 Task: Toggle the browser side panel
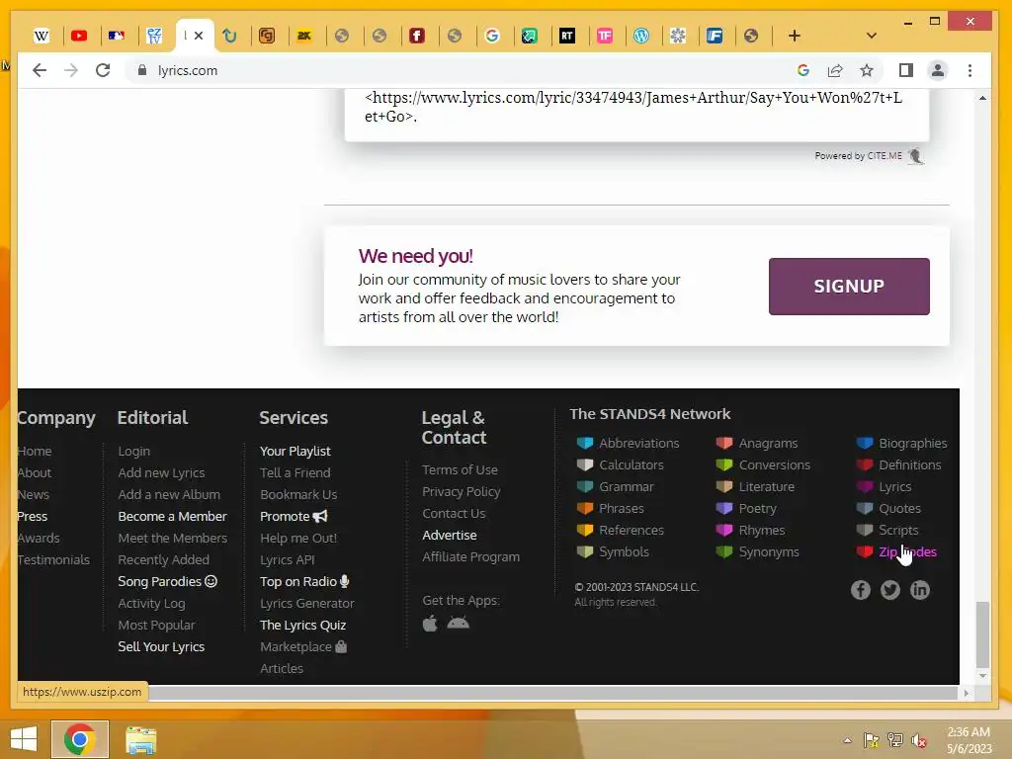tap(905, 70)
